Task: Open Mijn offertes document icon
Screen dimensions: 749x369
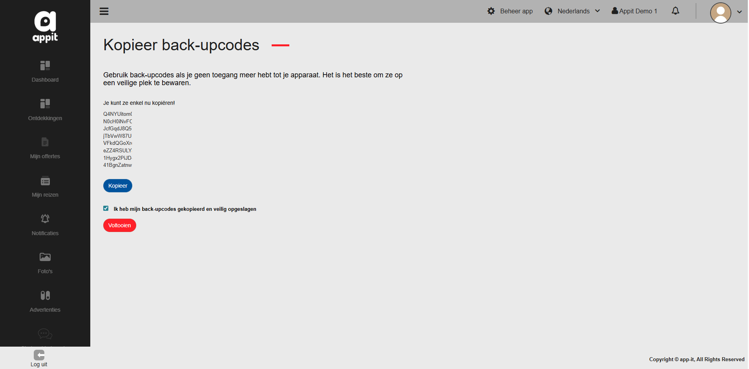Action: coord(45,142)
